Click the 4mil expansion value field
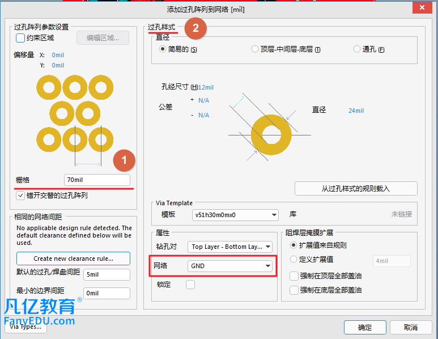 [x=392, y=261]
